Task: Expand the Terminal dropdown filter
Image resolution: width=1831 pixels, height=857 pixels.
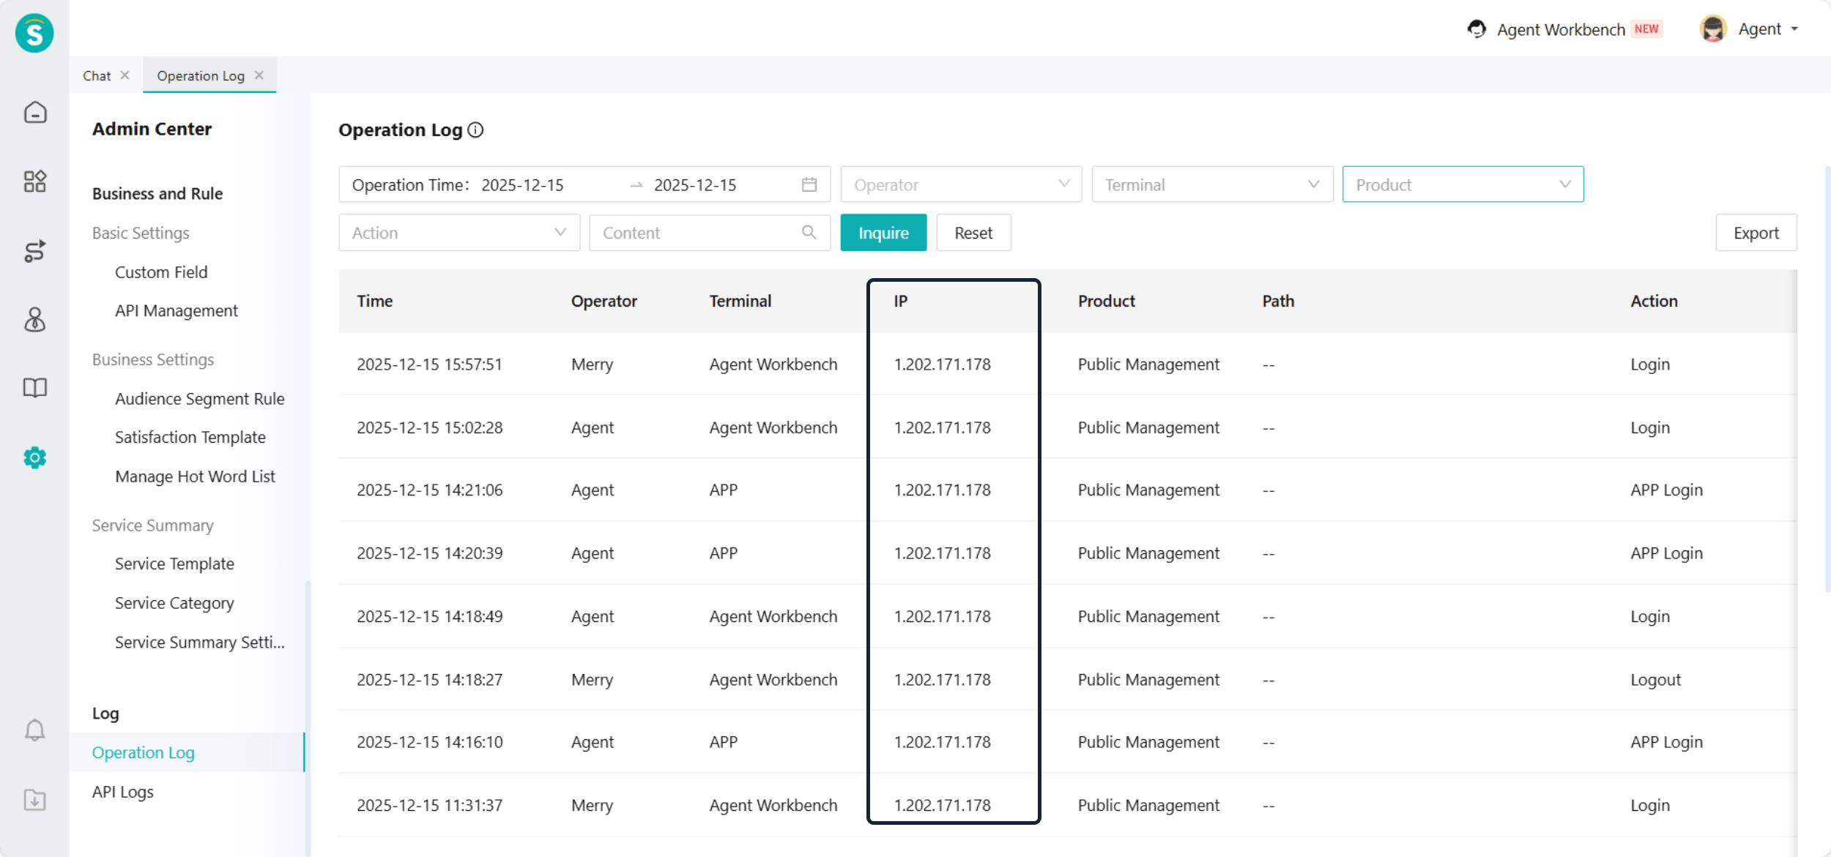Action: pos(1211,184)
